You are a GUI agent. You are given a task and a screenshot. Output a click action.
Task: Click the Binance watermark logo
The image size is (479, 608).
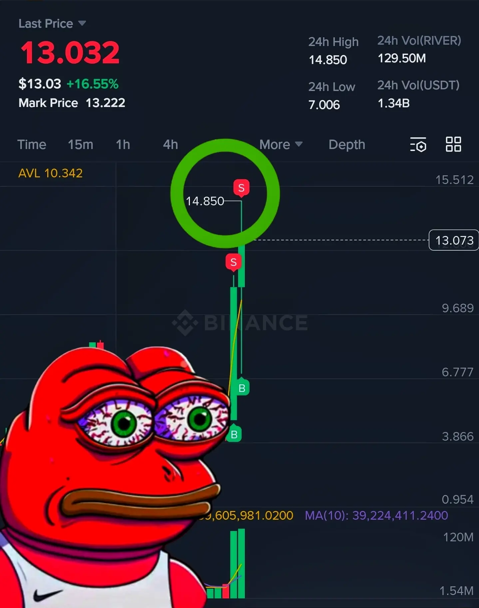[x=240, y=322]
